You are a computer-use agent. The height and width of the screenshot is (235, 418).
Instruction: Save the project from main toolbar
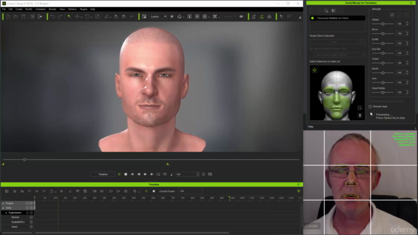tap(24, 16)
